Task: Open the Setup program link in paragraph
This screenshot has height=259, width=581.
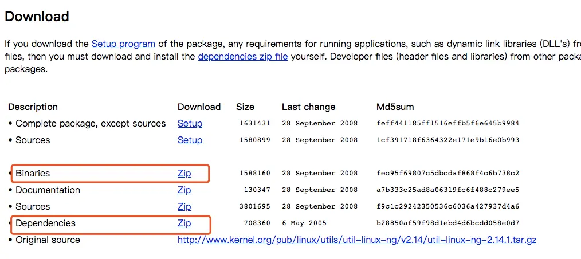Action: (123, 44)
